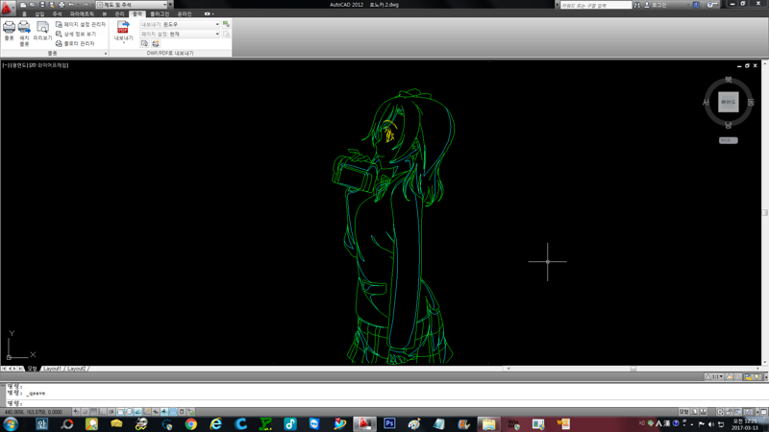Toggle Object Snap Tracking in status bar

pos(137,412)
